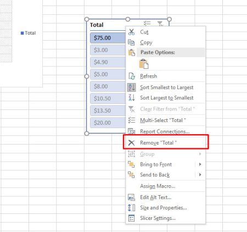
Task: Toggle multi-select icon in slicer header
Action: coord(147,24)
